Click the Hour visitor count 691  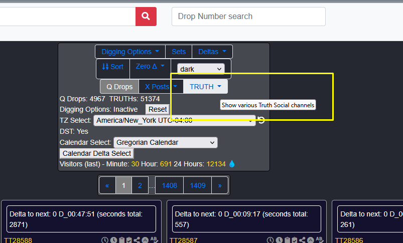(x=166, y=164)
